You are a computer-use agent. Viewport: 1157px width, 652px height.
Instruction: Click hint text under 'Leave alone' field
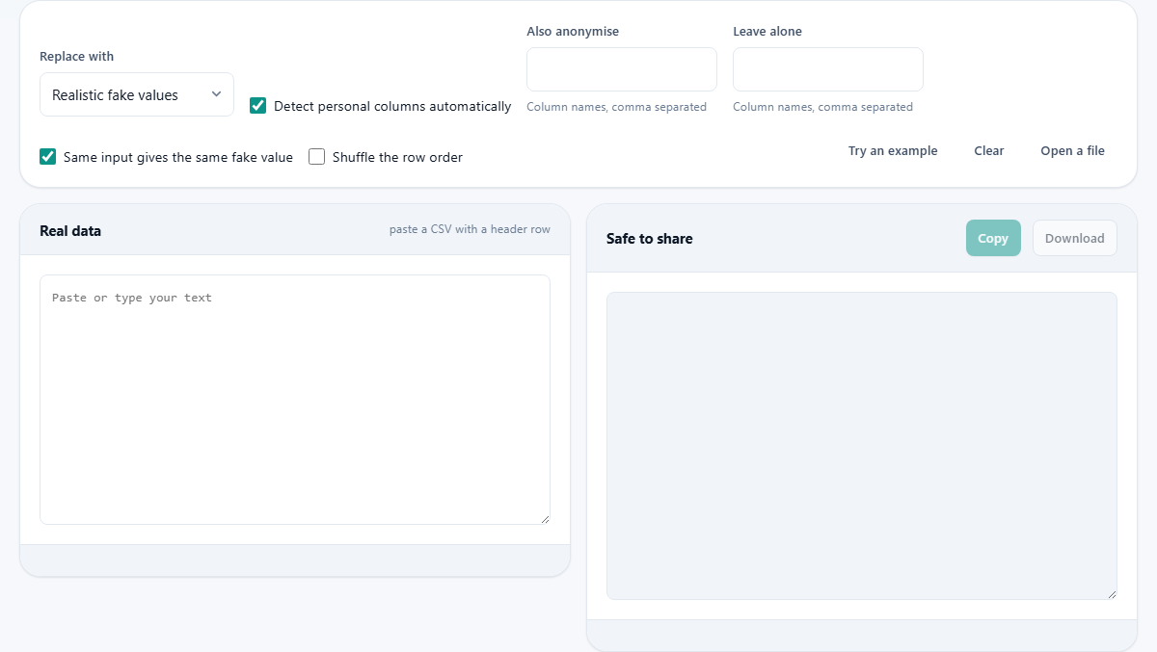pyautogui.click(x=822, y=107)
